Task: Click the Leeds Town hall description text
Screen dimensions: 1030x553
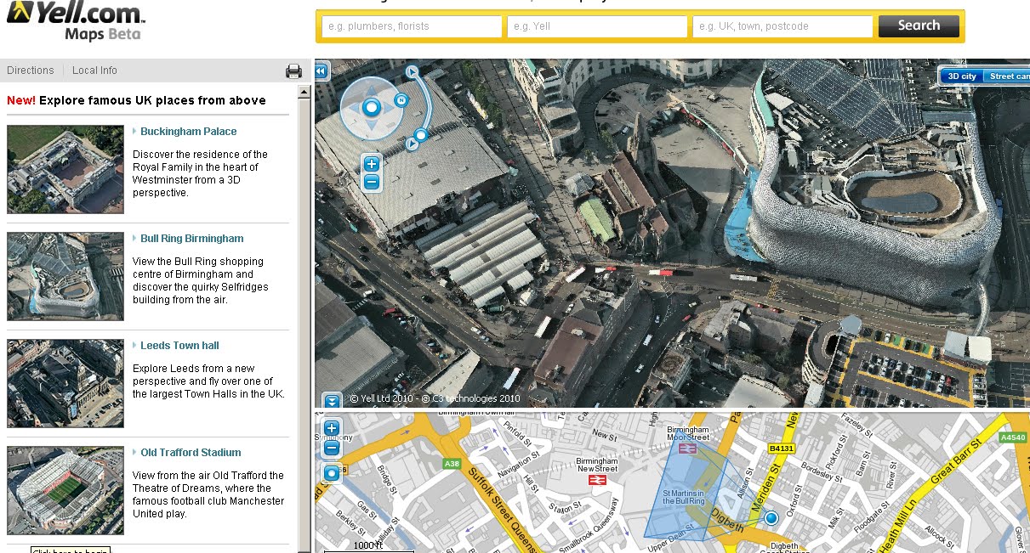Action: coord(208,381)
